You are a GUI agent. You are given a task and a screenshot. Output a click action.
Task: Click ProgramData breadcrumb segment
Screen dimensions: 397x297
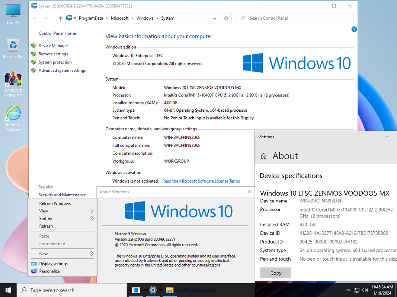[91, 18]
